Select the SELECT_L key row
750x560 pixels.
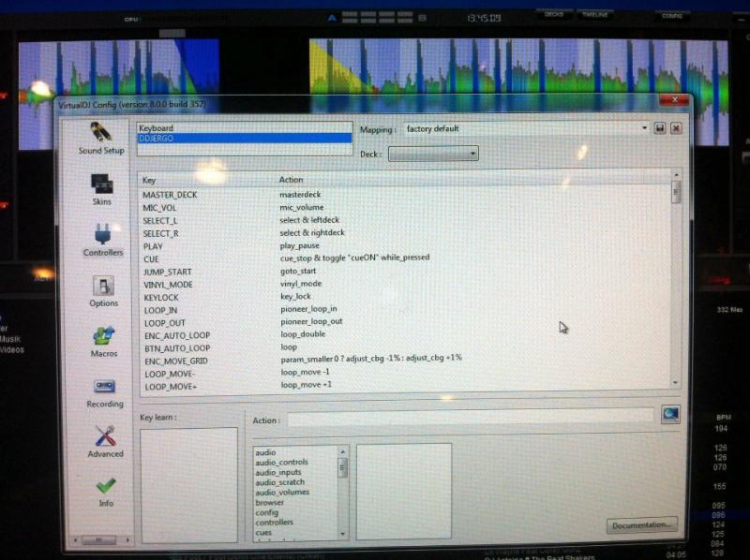[x=406, y=220]
